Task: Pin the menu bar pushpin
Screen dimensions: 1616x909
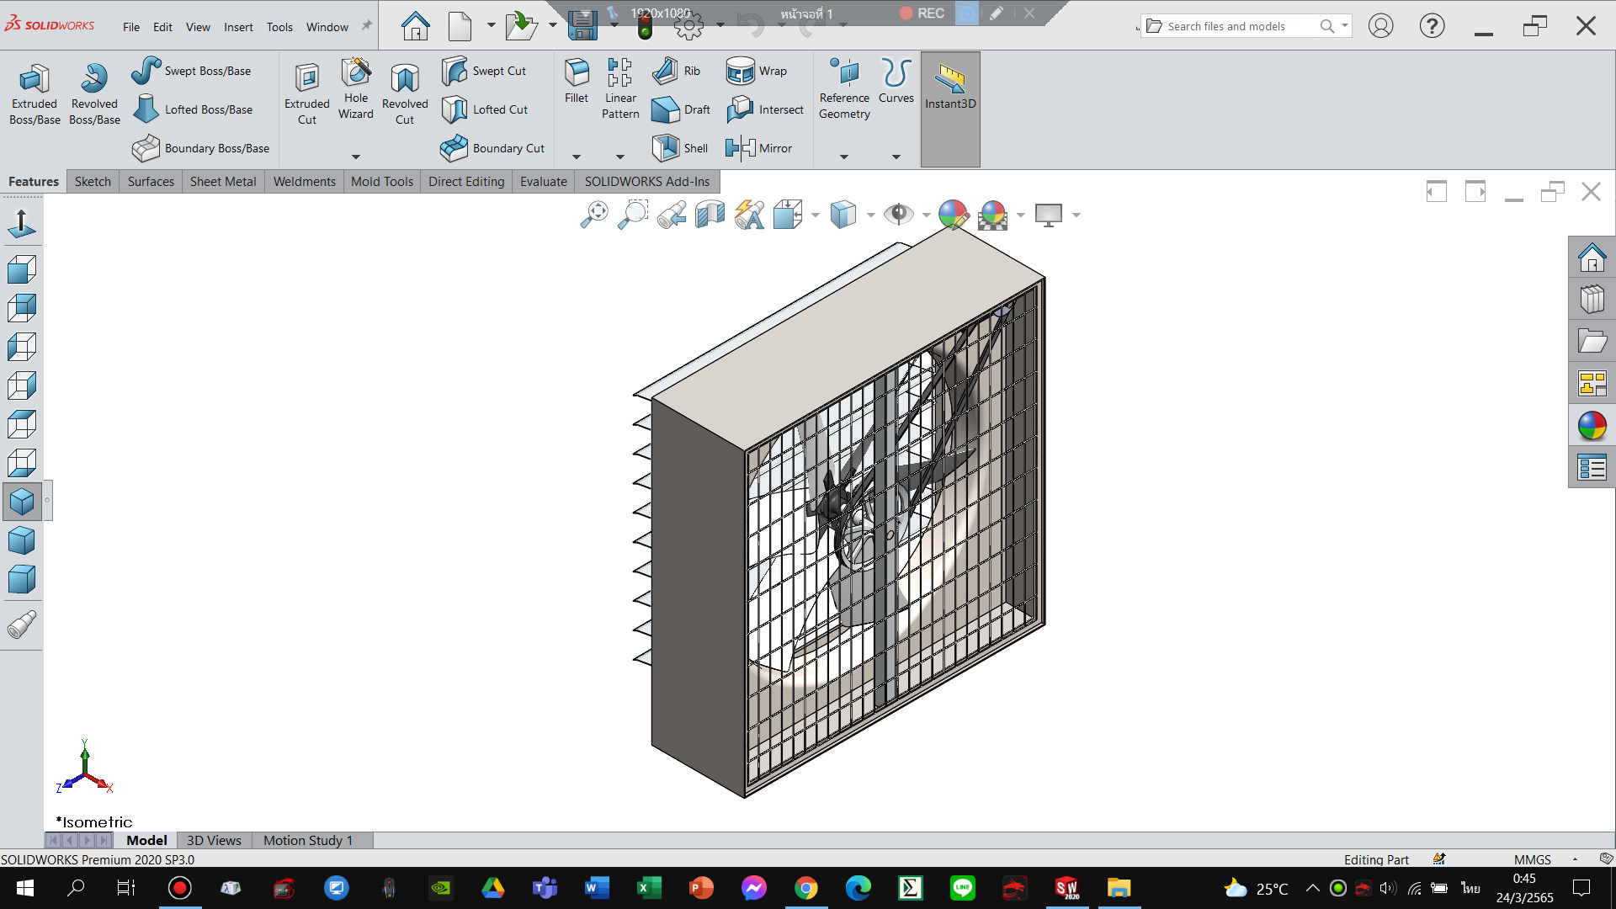Action: 367,26
